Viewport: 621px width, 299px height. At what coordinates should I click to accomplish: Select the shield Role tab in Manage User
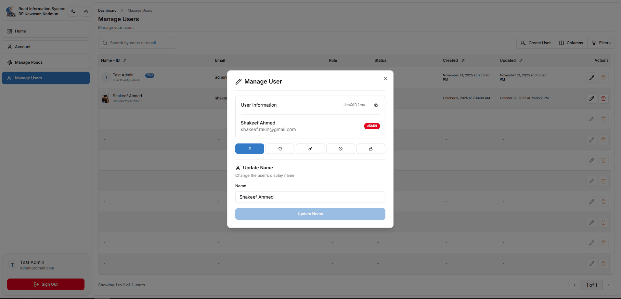280,149
